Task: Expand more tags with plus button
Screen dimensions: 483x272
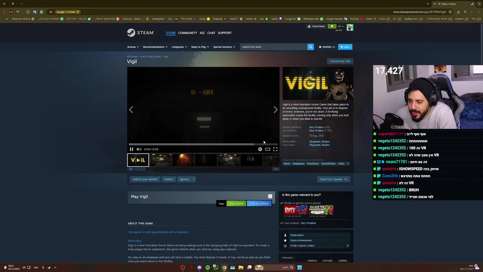Action: tap(348, 164)
